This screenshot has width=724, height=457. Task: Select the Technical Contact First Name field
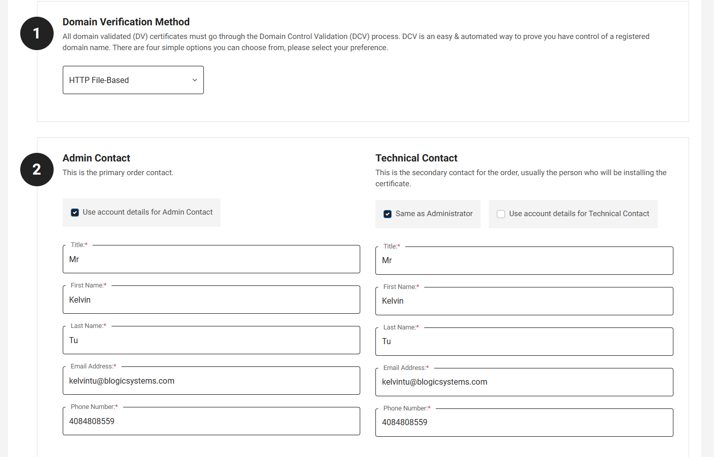tap(524, 301)
